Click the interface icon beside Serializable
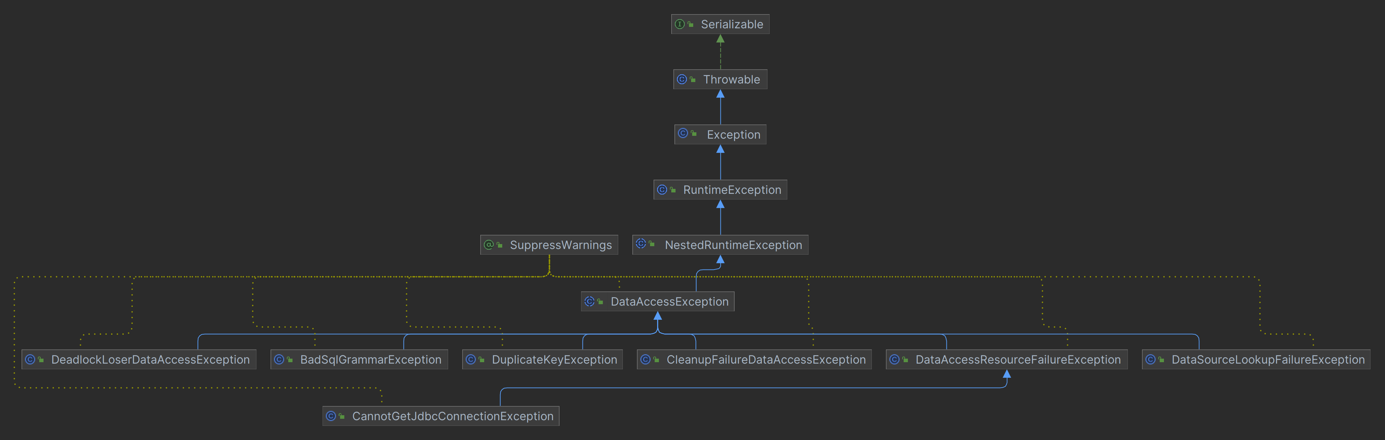Viewport: 1385px width, 440px height. [680, 24]
